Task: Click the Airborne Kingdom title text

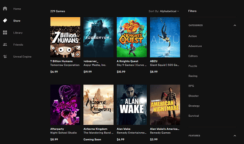Action: pyautogui.click(x=95, y=129)
